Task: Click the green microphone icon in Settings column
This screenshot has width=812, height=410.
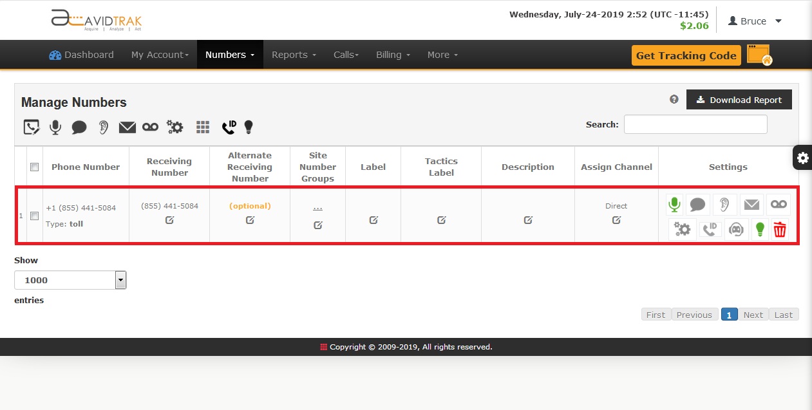Action: click(x=674, y=205)
